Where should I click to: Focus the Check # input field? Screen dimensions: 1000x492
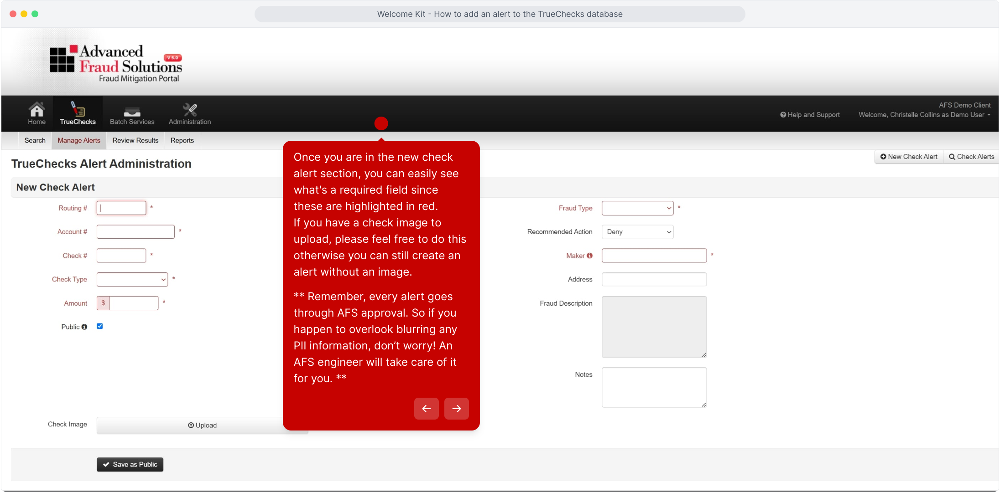point(121,256)
